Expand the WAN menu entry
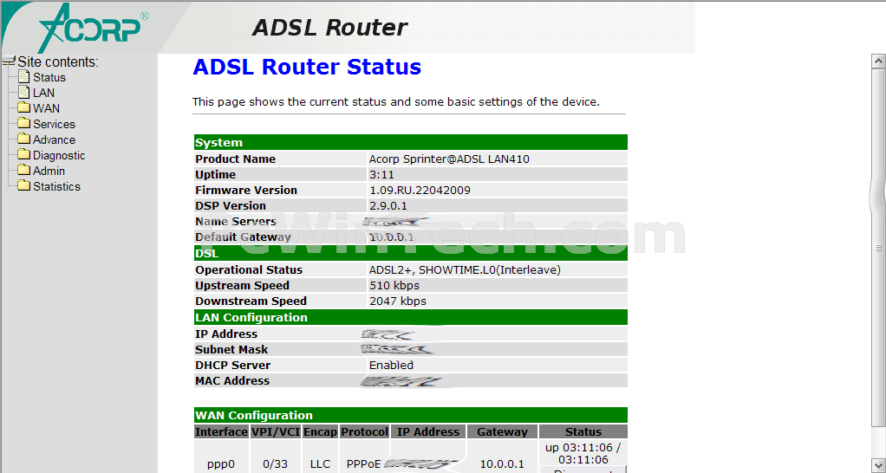The image size is (886, 473). pos(46,108)
